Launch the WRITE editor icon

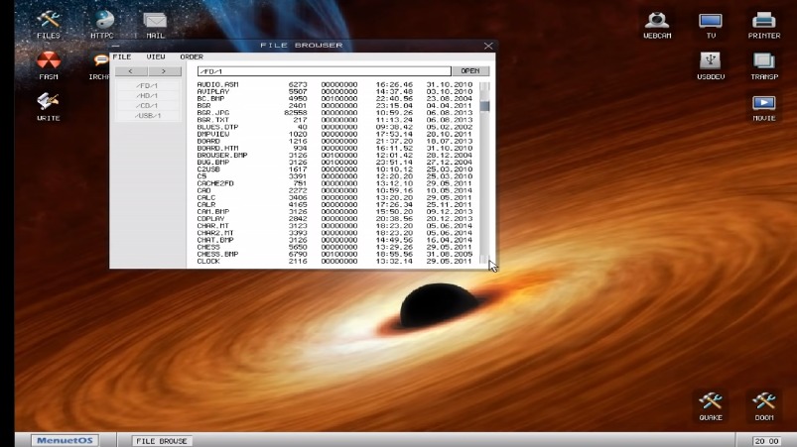(x=48, y=103)
